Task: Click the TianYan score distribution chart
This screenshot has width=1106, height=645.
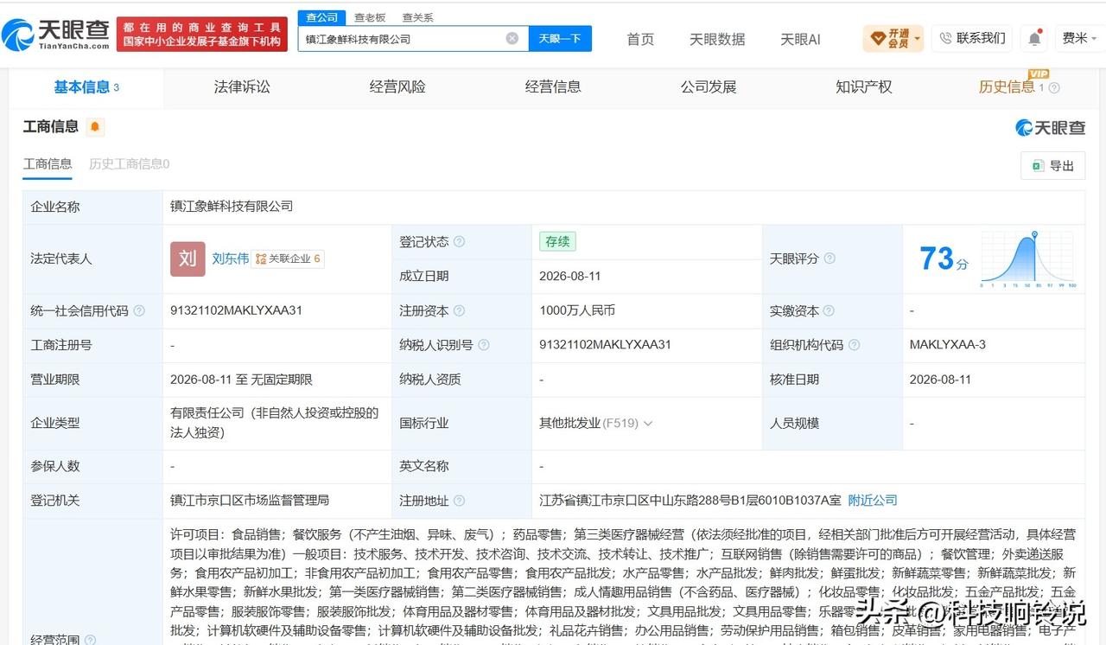Action: (1028, 259)
